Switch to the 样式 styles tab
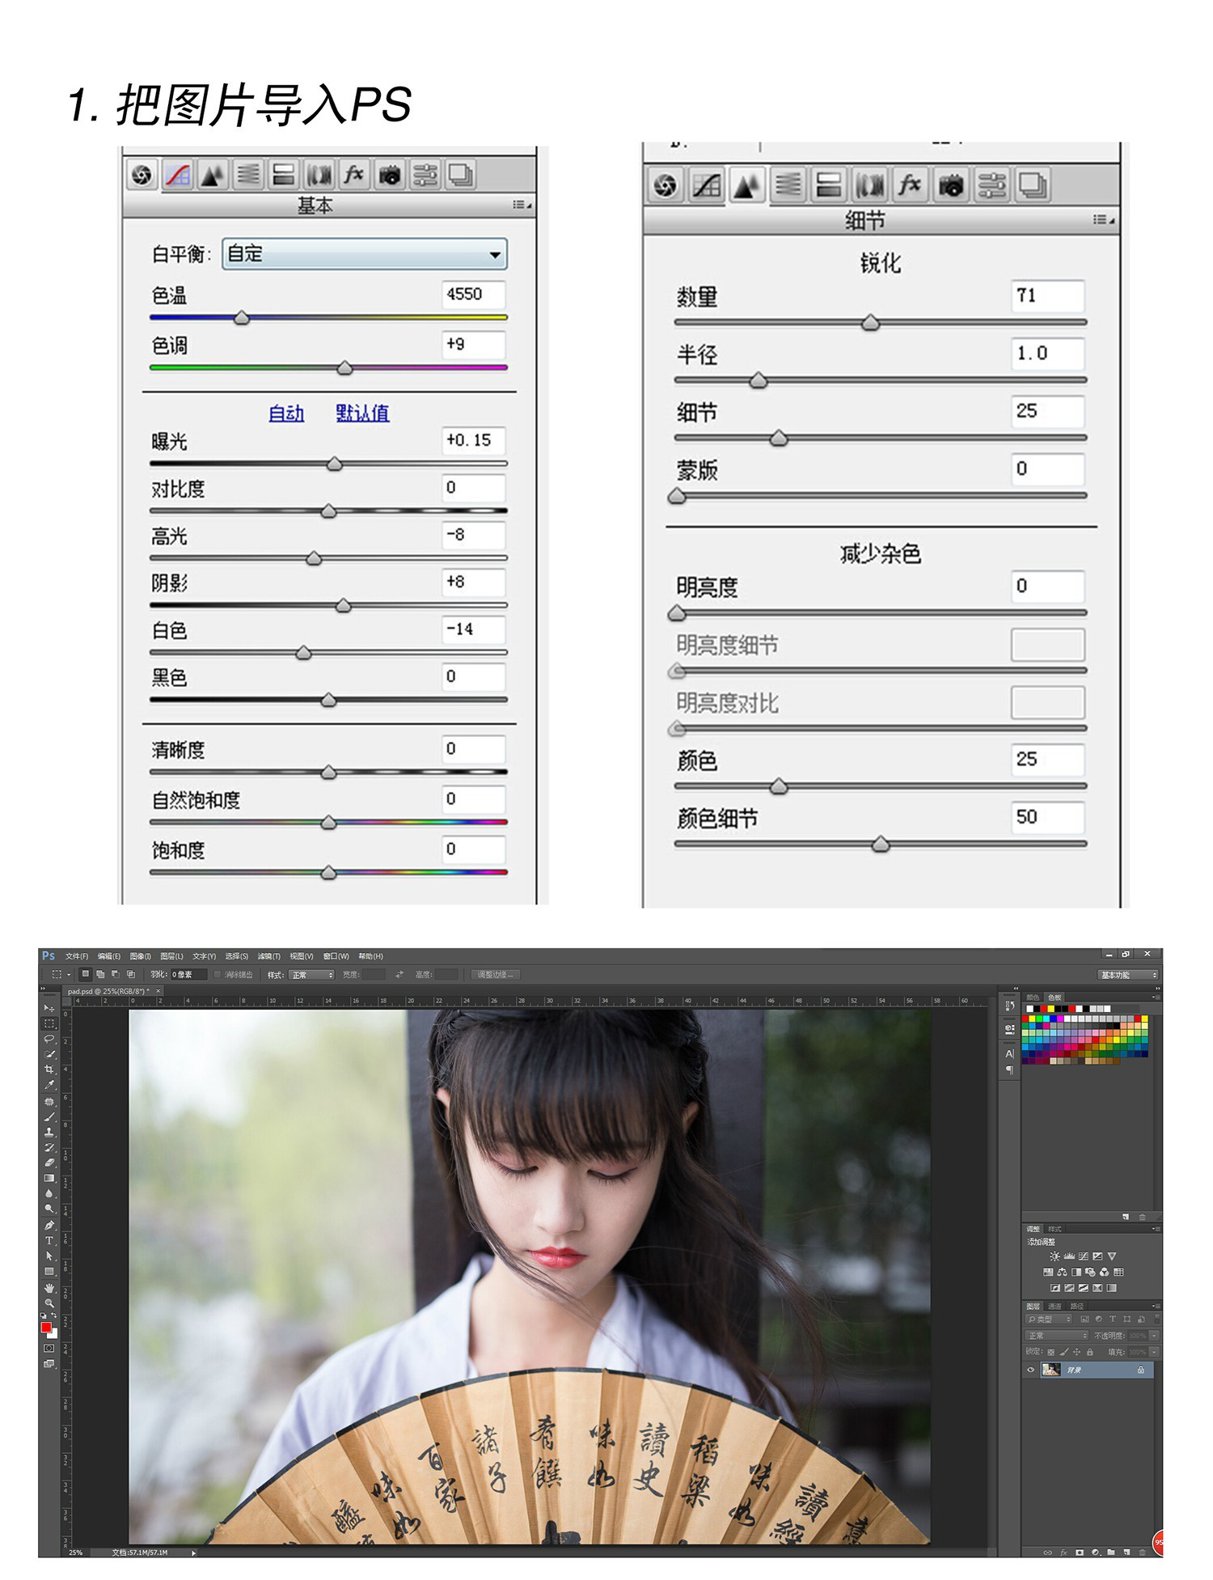 (x=1055, y=1229)
